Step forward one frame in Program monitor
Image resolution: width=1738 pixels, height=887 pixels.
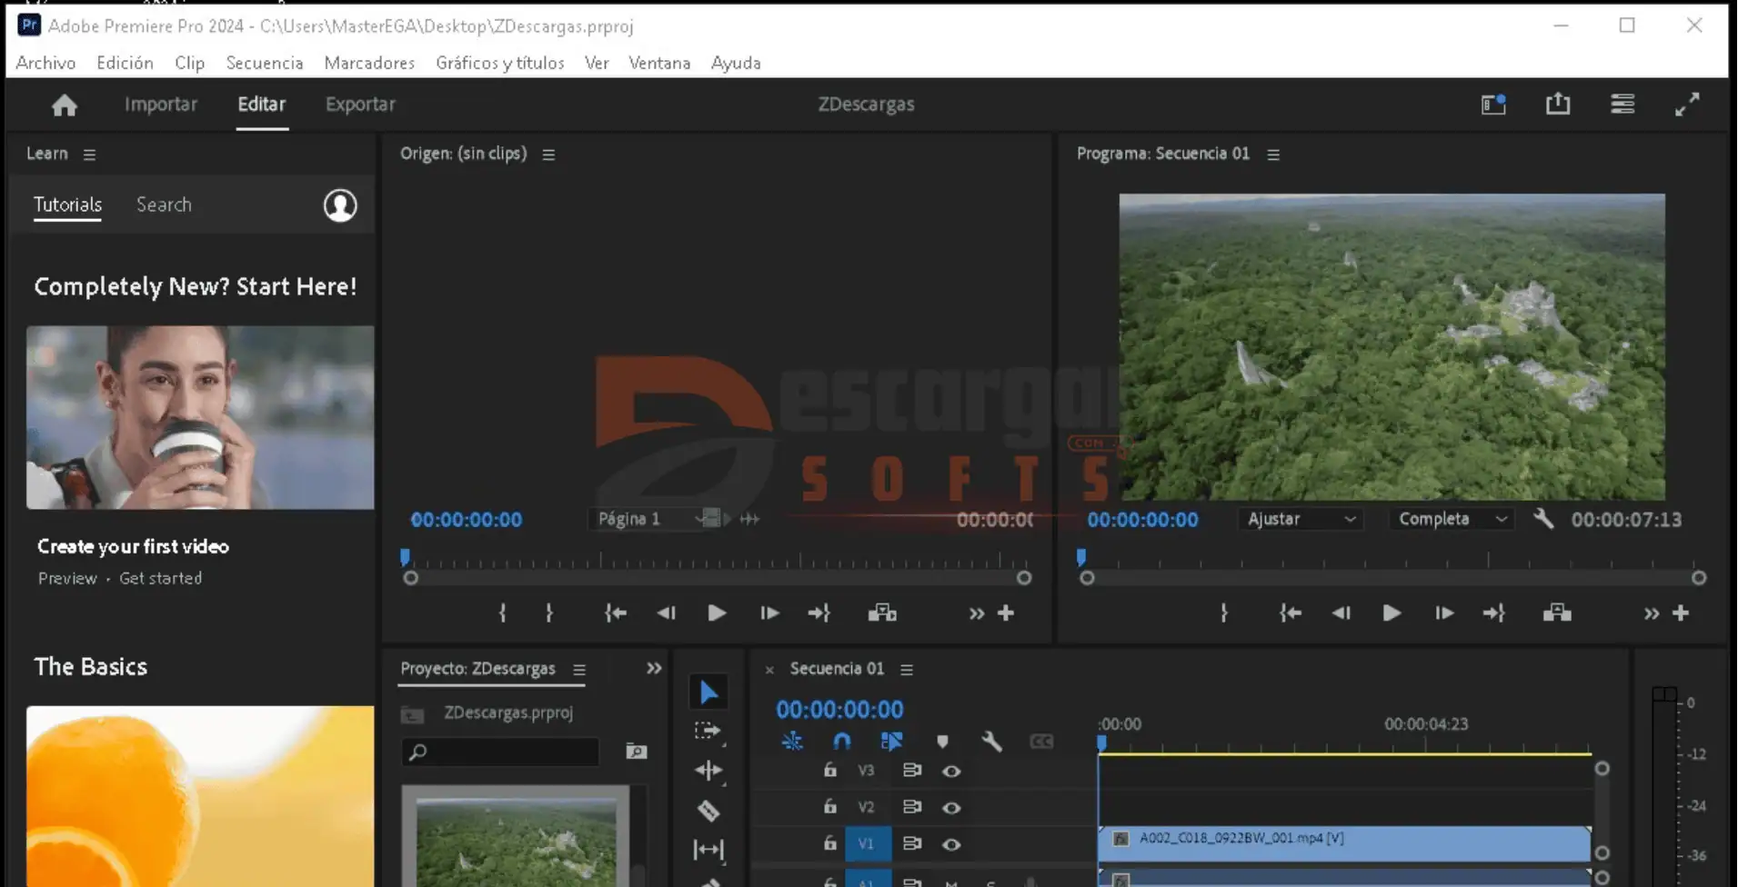1444,613
